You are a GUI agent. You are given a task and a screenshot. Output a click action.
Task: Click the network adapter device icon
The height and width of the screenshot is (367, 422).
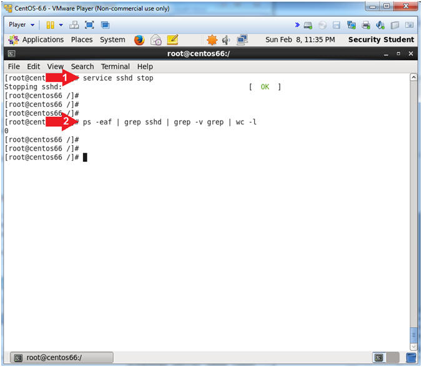[x=351, y=26]
